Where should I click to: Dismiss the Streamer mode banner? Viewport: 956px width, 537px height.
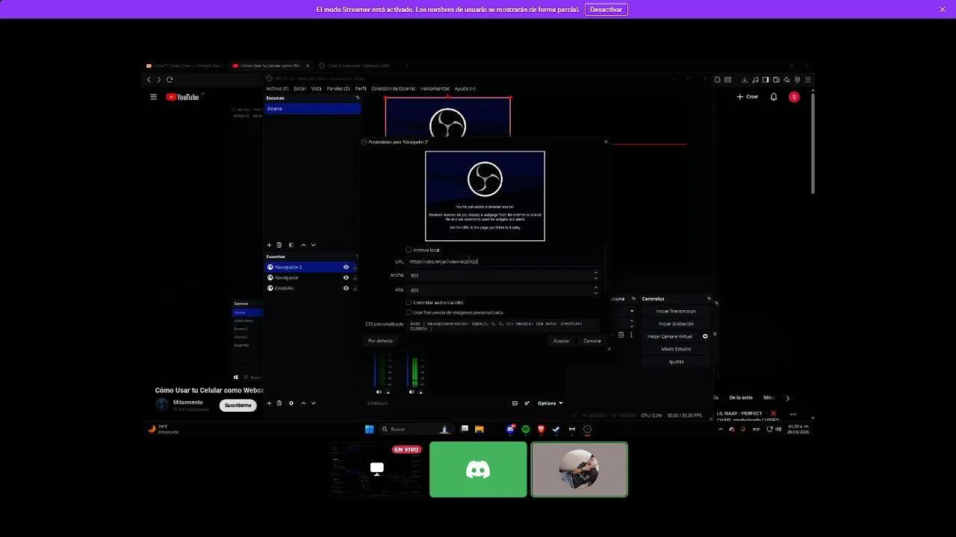[943, 9]
